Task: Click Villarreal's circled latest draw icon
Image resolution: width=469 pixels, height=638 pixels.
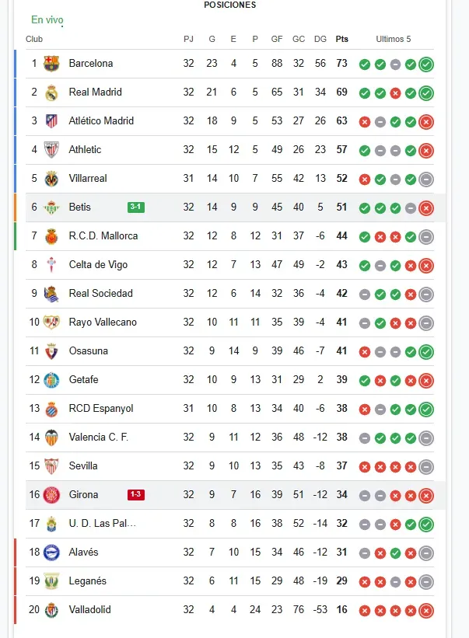Action: (425, 180)
